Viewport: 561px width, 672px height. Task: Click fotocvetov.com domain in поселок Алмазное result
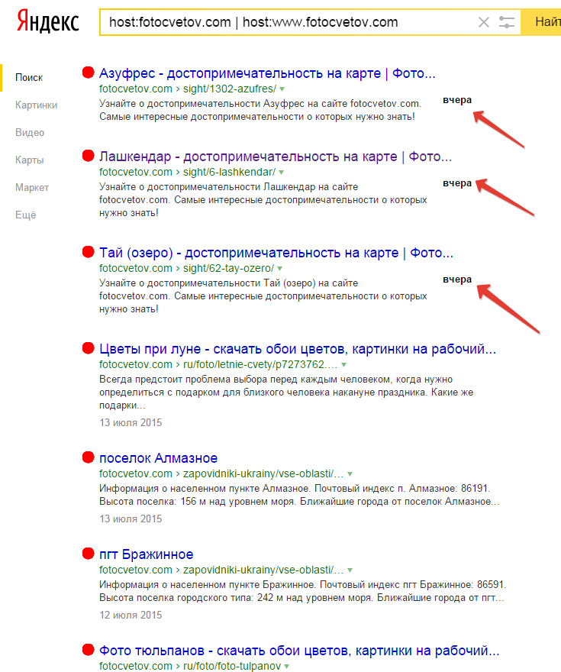(136, 473)
